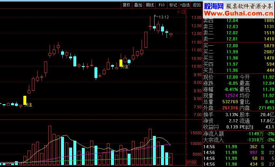Click the 今开 value 11.92

point(268,77)
